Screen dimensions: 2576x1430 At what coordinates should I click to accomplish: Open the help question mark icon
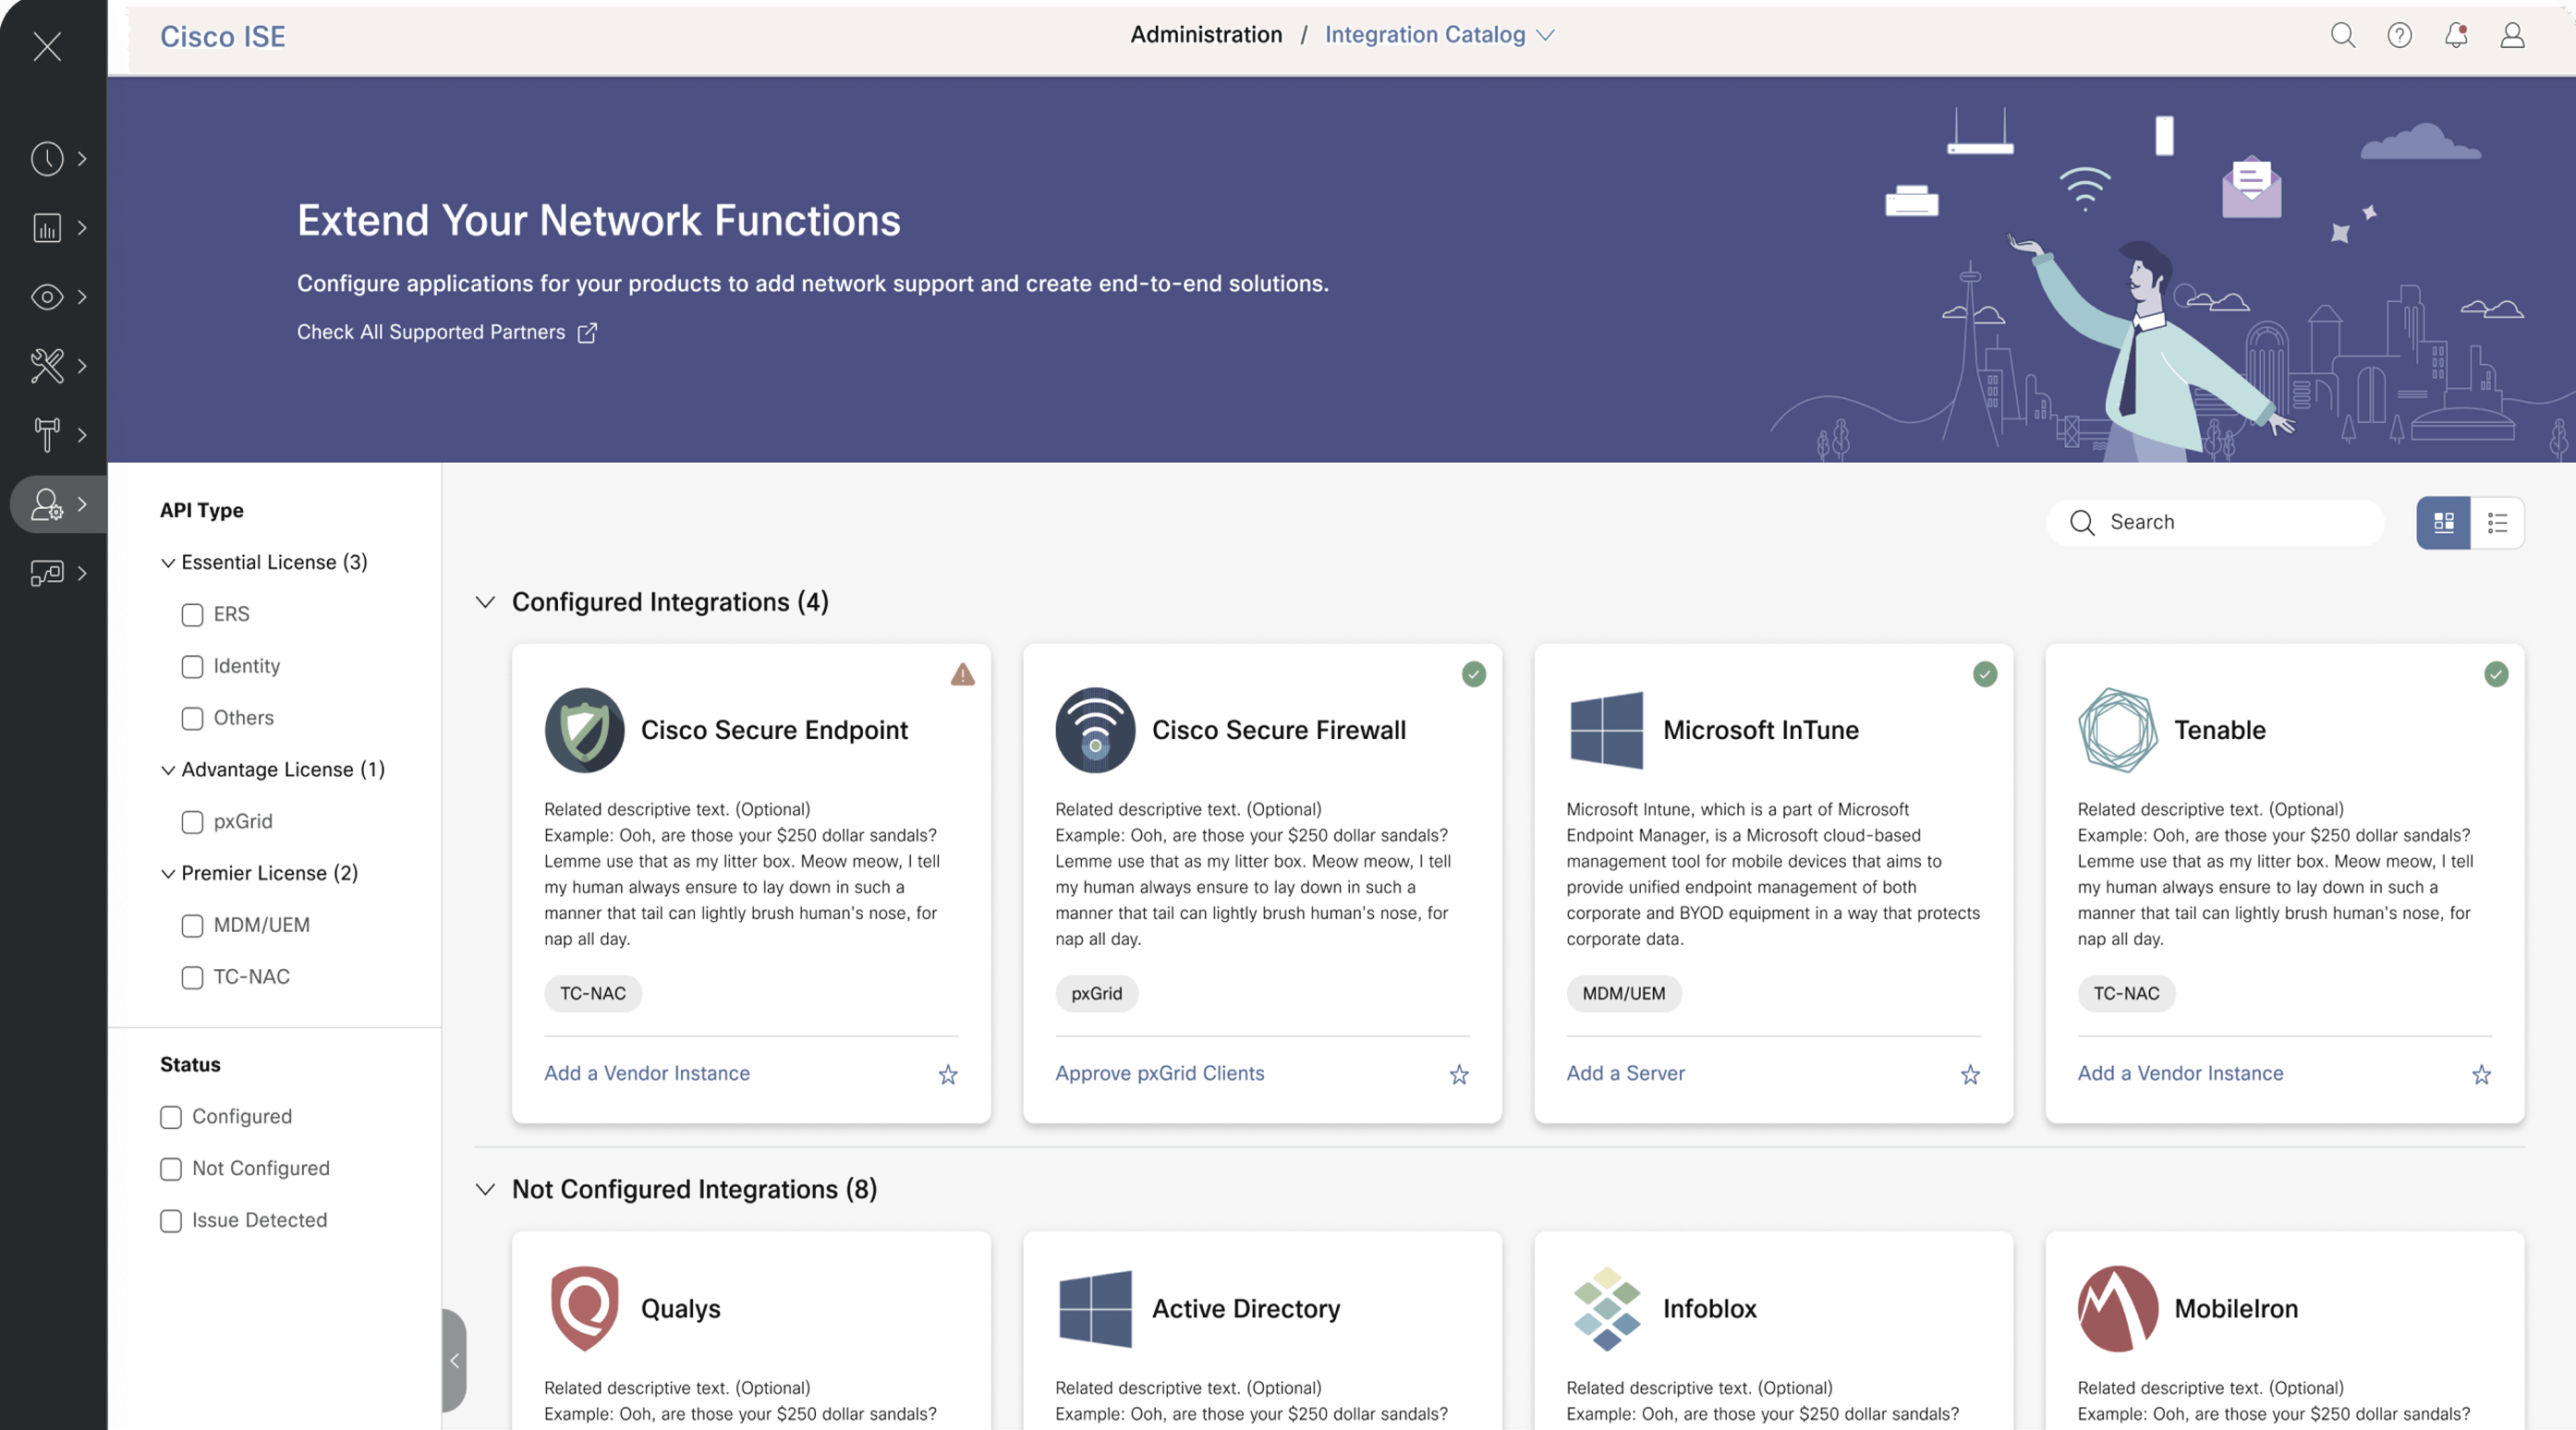point(2399,35)
